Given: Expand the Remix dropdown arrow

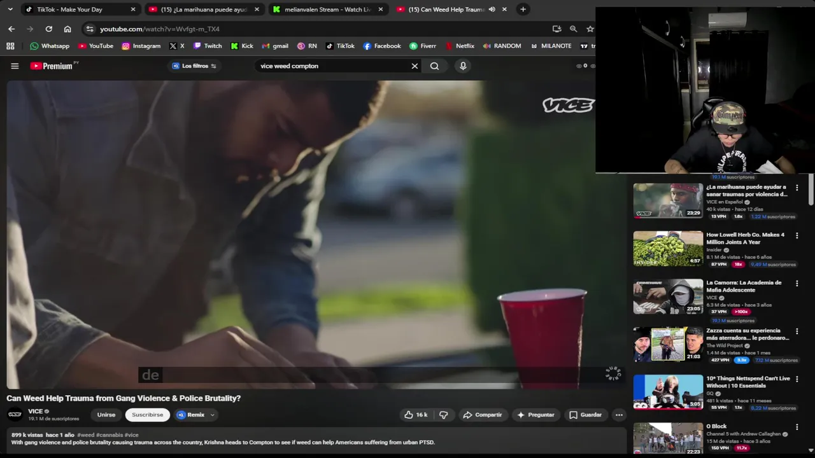Looking at the screenshot, I should (x=213, y=415).
